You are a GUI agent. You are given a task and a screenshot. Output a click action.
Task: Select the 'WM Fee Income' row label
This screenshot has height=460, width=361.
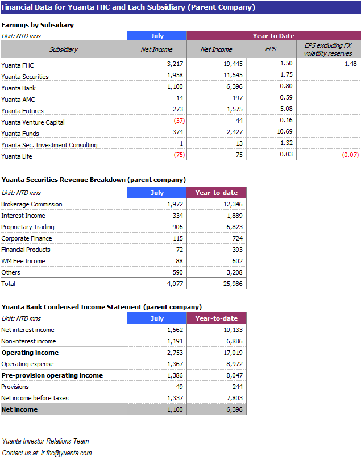(x=23, y=261)
